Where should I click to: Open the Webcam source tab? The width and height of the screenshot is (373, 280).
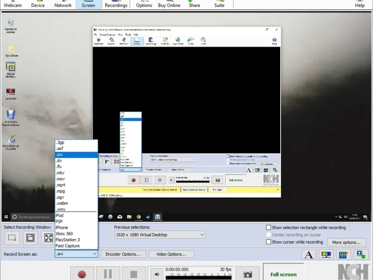coord(13,5)
